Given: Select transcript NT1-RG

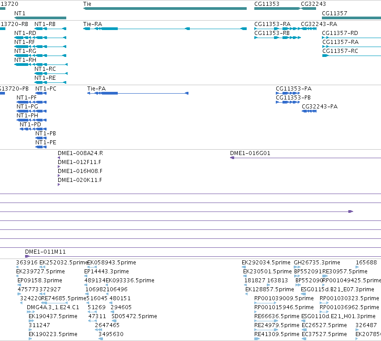Looking at the screenshot, I should pos(40,56).
